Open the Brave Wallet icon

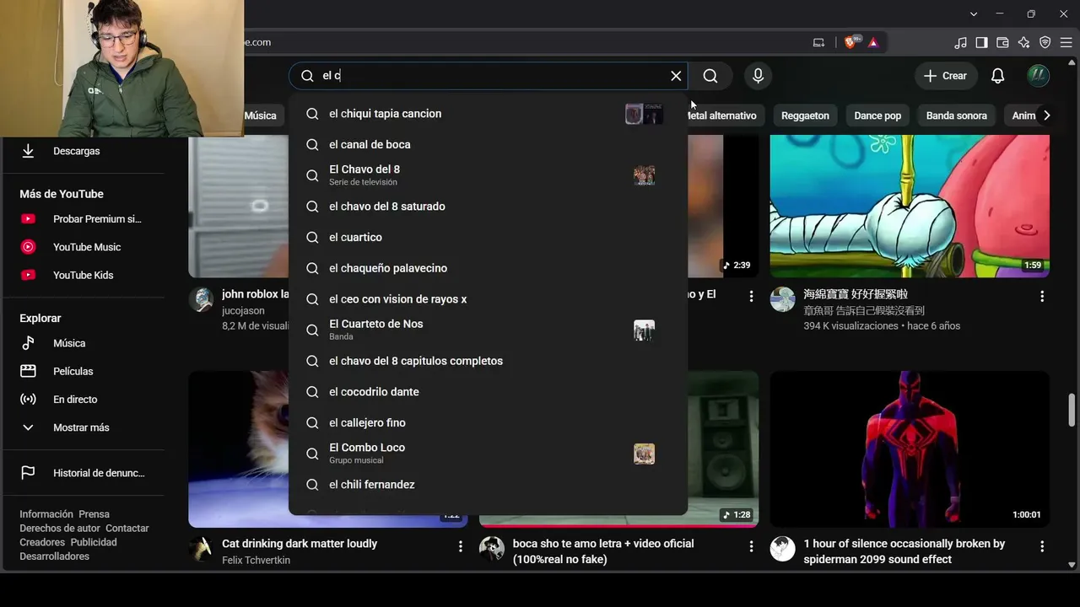1002,42
